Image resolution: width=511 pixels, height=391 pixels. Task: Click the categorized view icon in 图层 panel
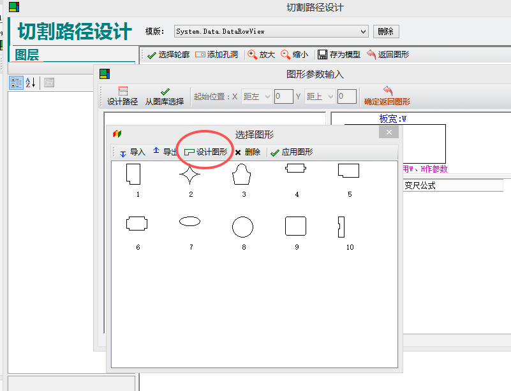pos(16,83)
